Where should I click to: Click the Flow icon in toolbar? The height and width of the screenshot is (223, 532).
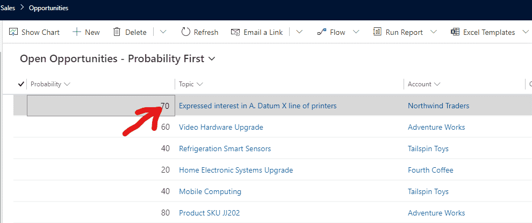tap(322, 32)
